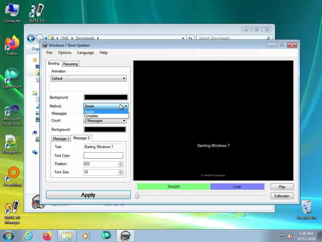Click the Apply button

coord(88,195)
